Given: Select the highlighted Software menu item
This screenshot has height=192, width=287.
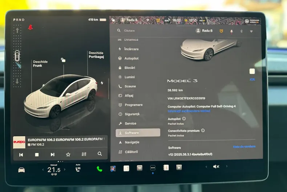Looking at the screenshot, I should (x=138, y=133).
